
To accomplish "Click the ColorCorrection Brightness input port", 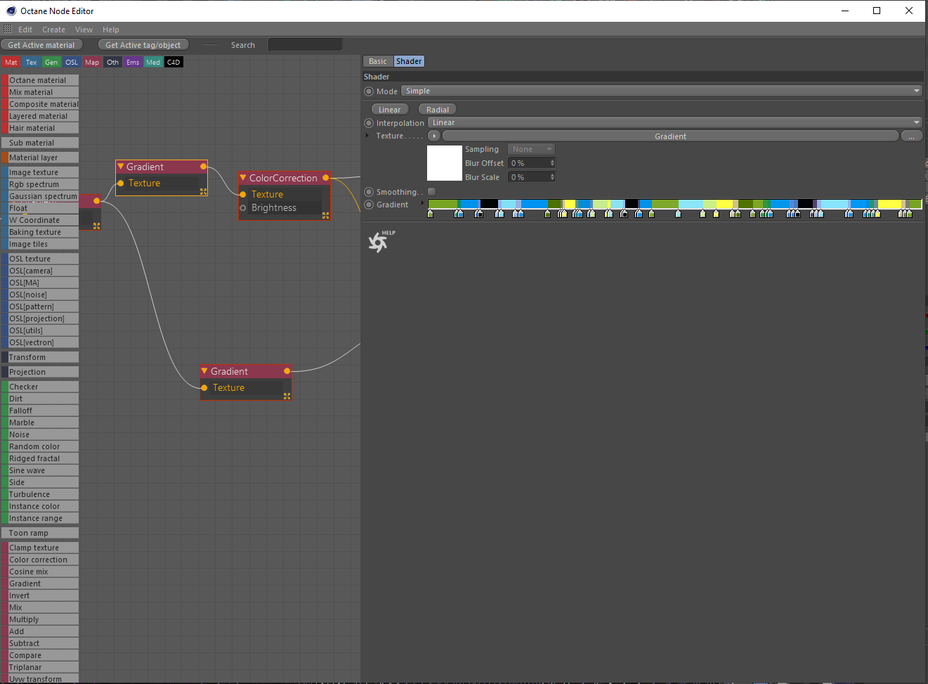I will pyautogui.click(x=243, y=208).
